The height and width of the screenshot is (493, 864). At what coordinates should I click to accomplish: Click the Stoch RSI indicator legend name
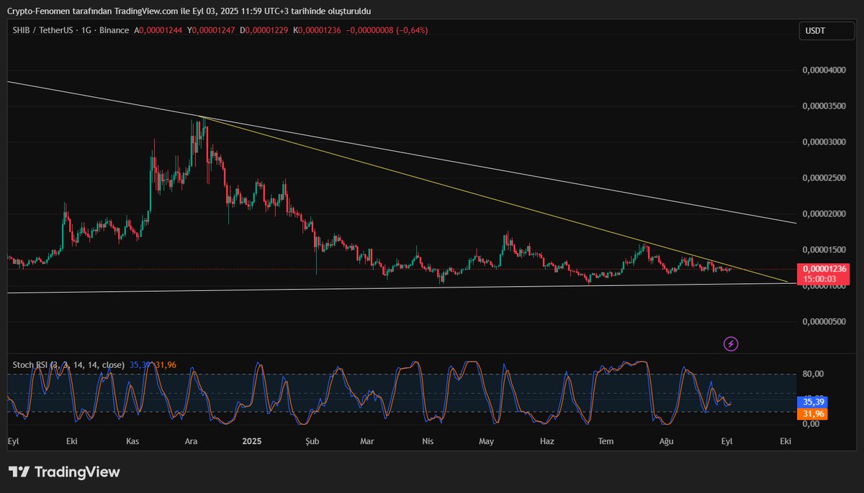pos(68,365)
